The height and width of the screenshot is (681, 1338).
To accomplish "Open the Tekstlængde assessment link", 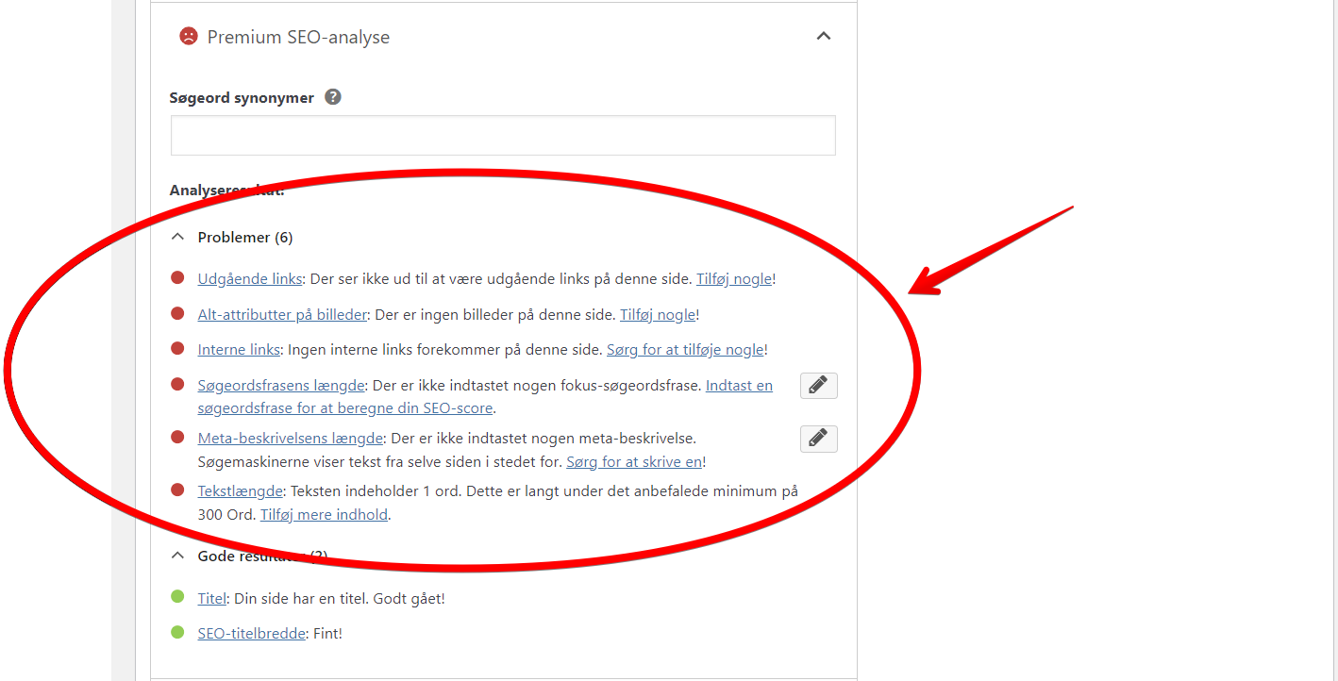I will point(240,491).
